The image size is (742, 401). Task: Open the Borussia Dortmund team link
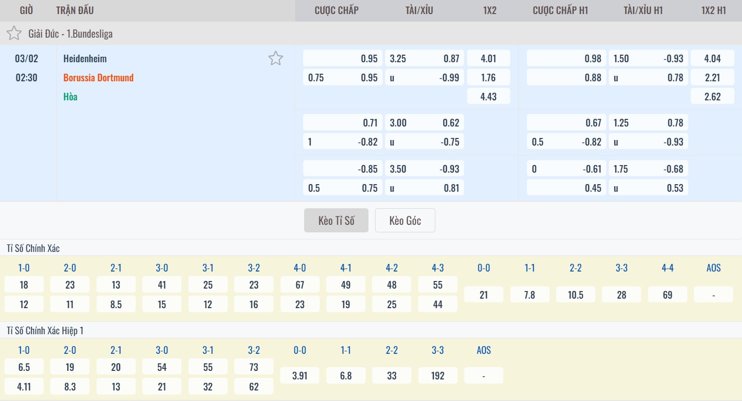99,78
